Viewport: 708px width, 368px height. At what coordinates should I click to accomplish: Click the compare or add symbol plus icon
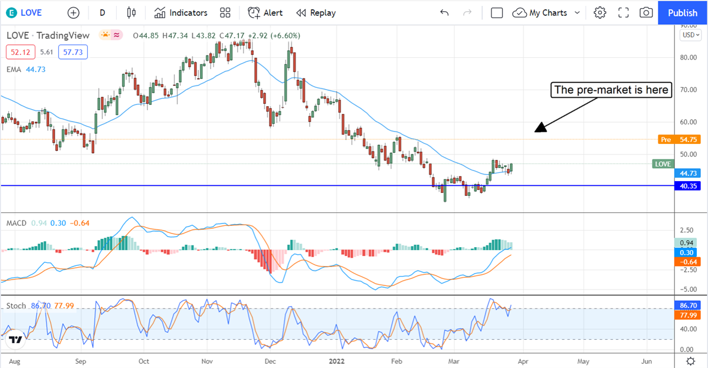click(x=73, y=12)
